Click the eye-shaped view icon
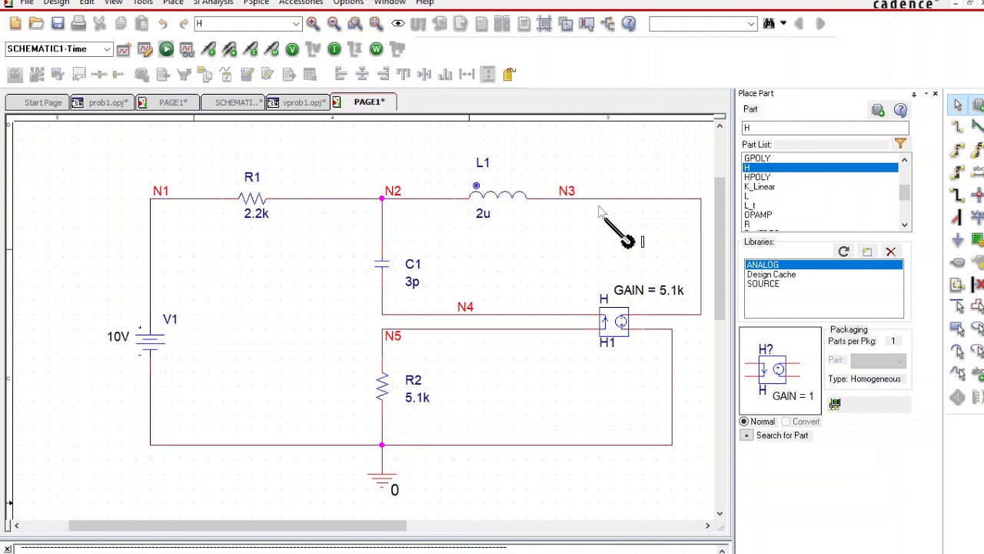984x554 pixels. pos(397,24)
